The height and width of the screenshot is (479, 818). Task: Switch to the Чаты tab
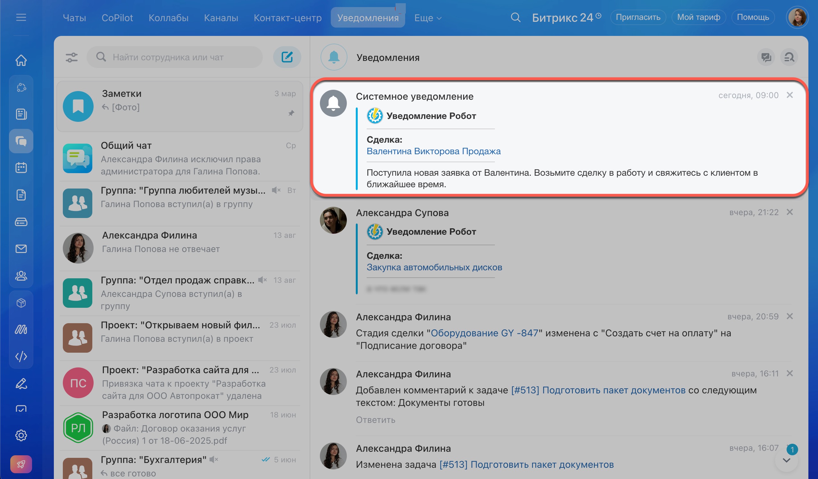tap(74, 18)
